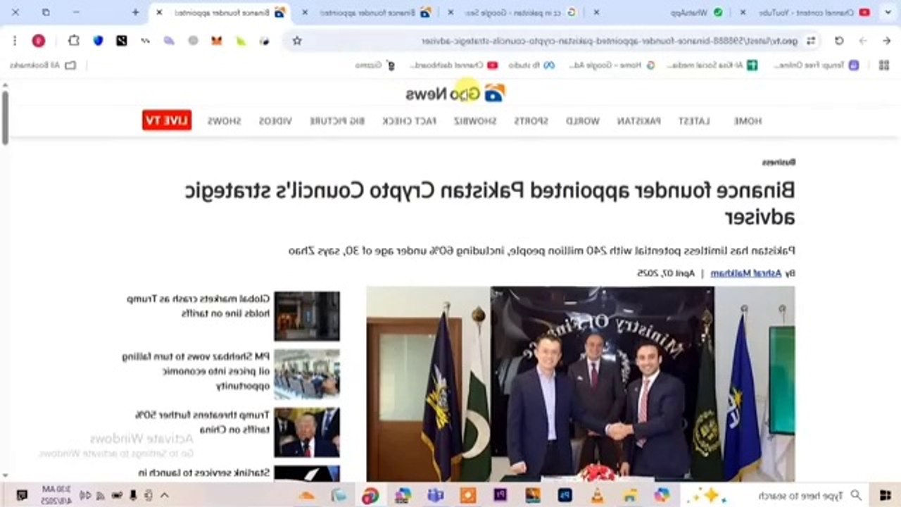Open the WORLD news section
Image resolution: width=901 pixels, height=507 pixels.
pyautogui.click(x=583, y=120)
